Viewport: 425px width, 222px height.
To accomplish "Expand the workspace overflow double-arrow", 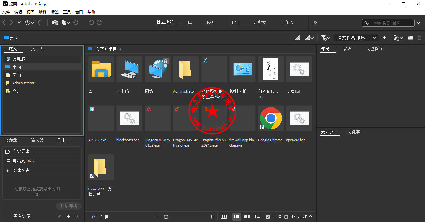I will coord(315,22).
